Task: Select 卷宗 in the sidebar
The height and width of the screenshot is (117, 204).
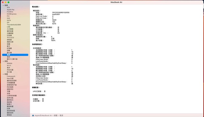Action: coord(8,68)
